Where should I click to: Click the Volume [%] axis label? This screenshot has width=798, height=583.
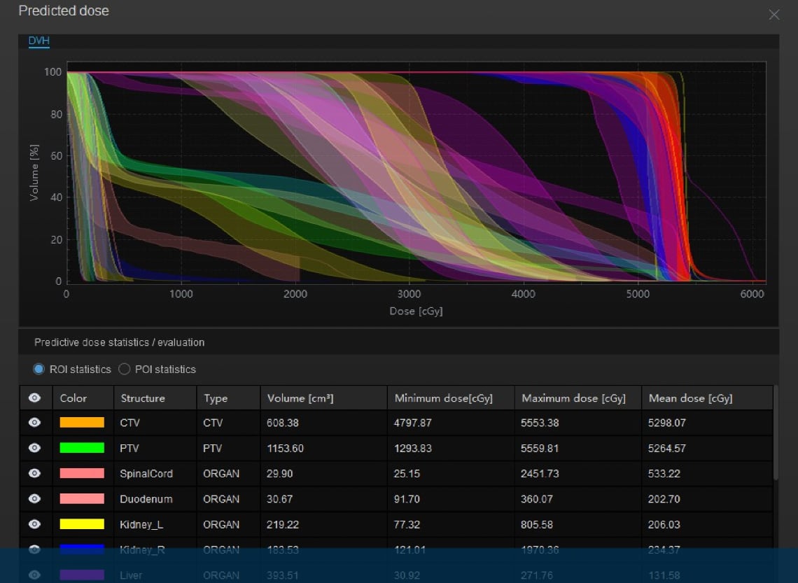pos(34,172)
